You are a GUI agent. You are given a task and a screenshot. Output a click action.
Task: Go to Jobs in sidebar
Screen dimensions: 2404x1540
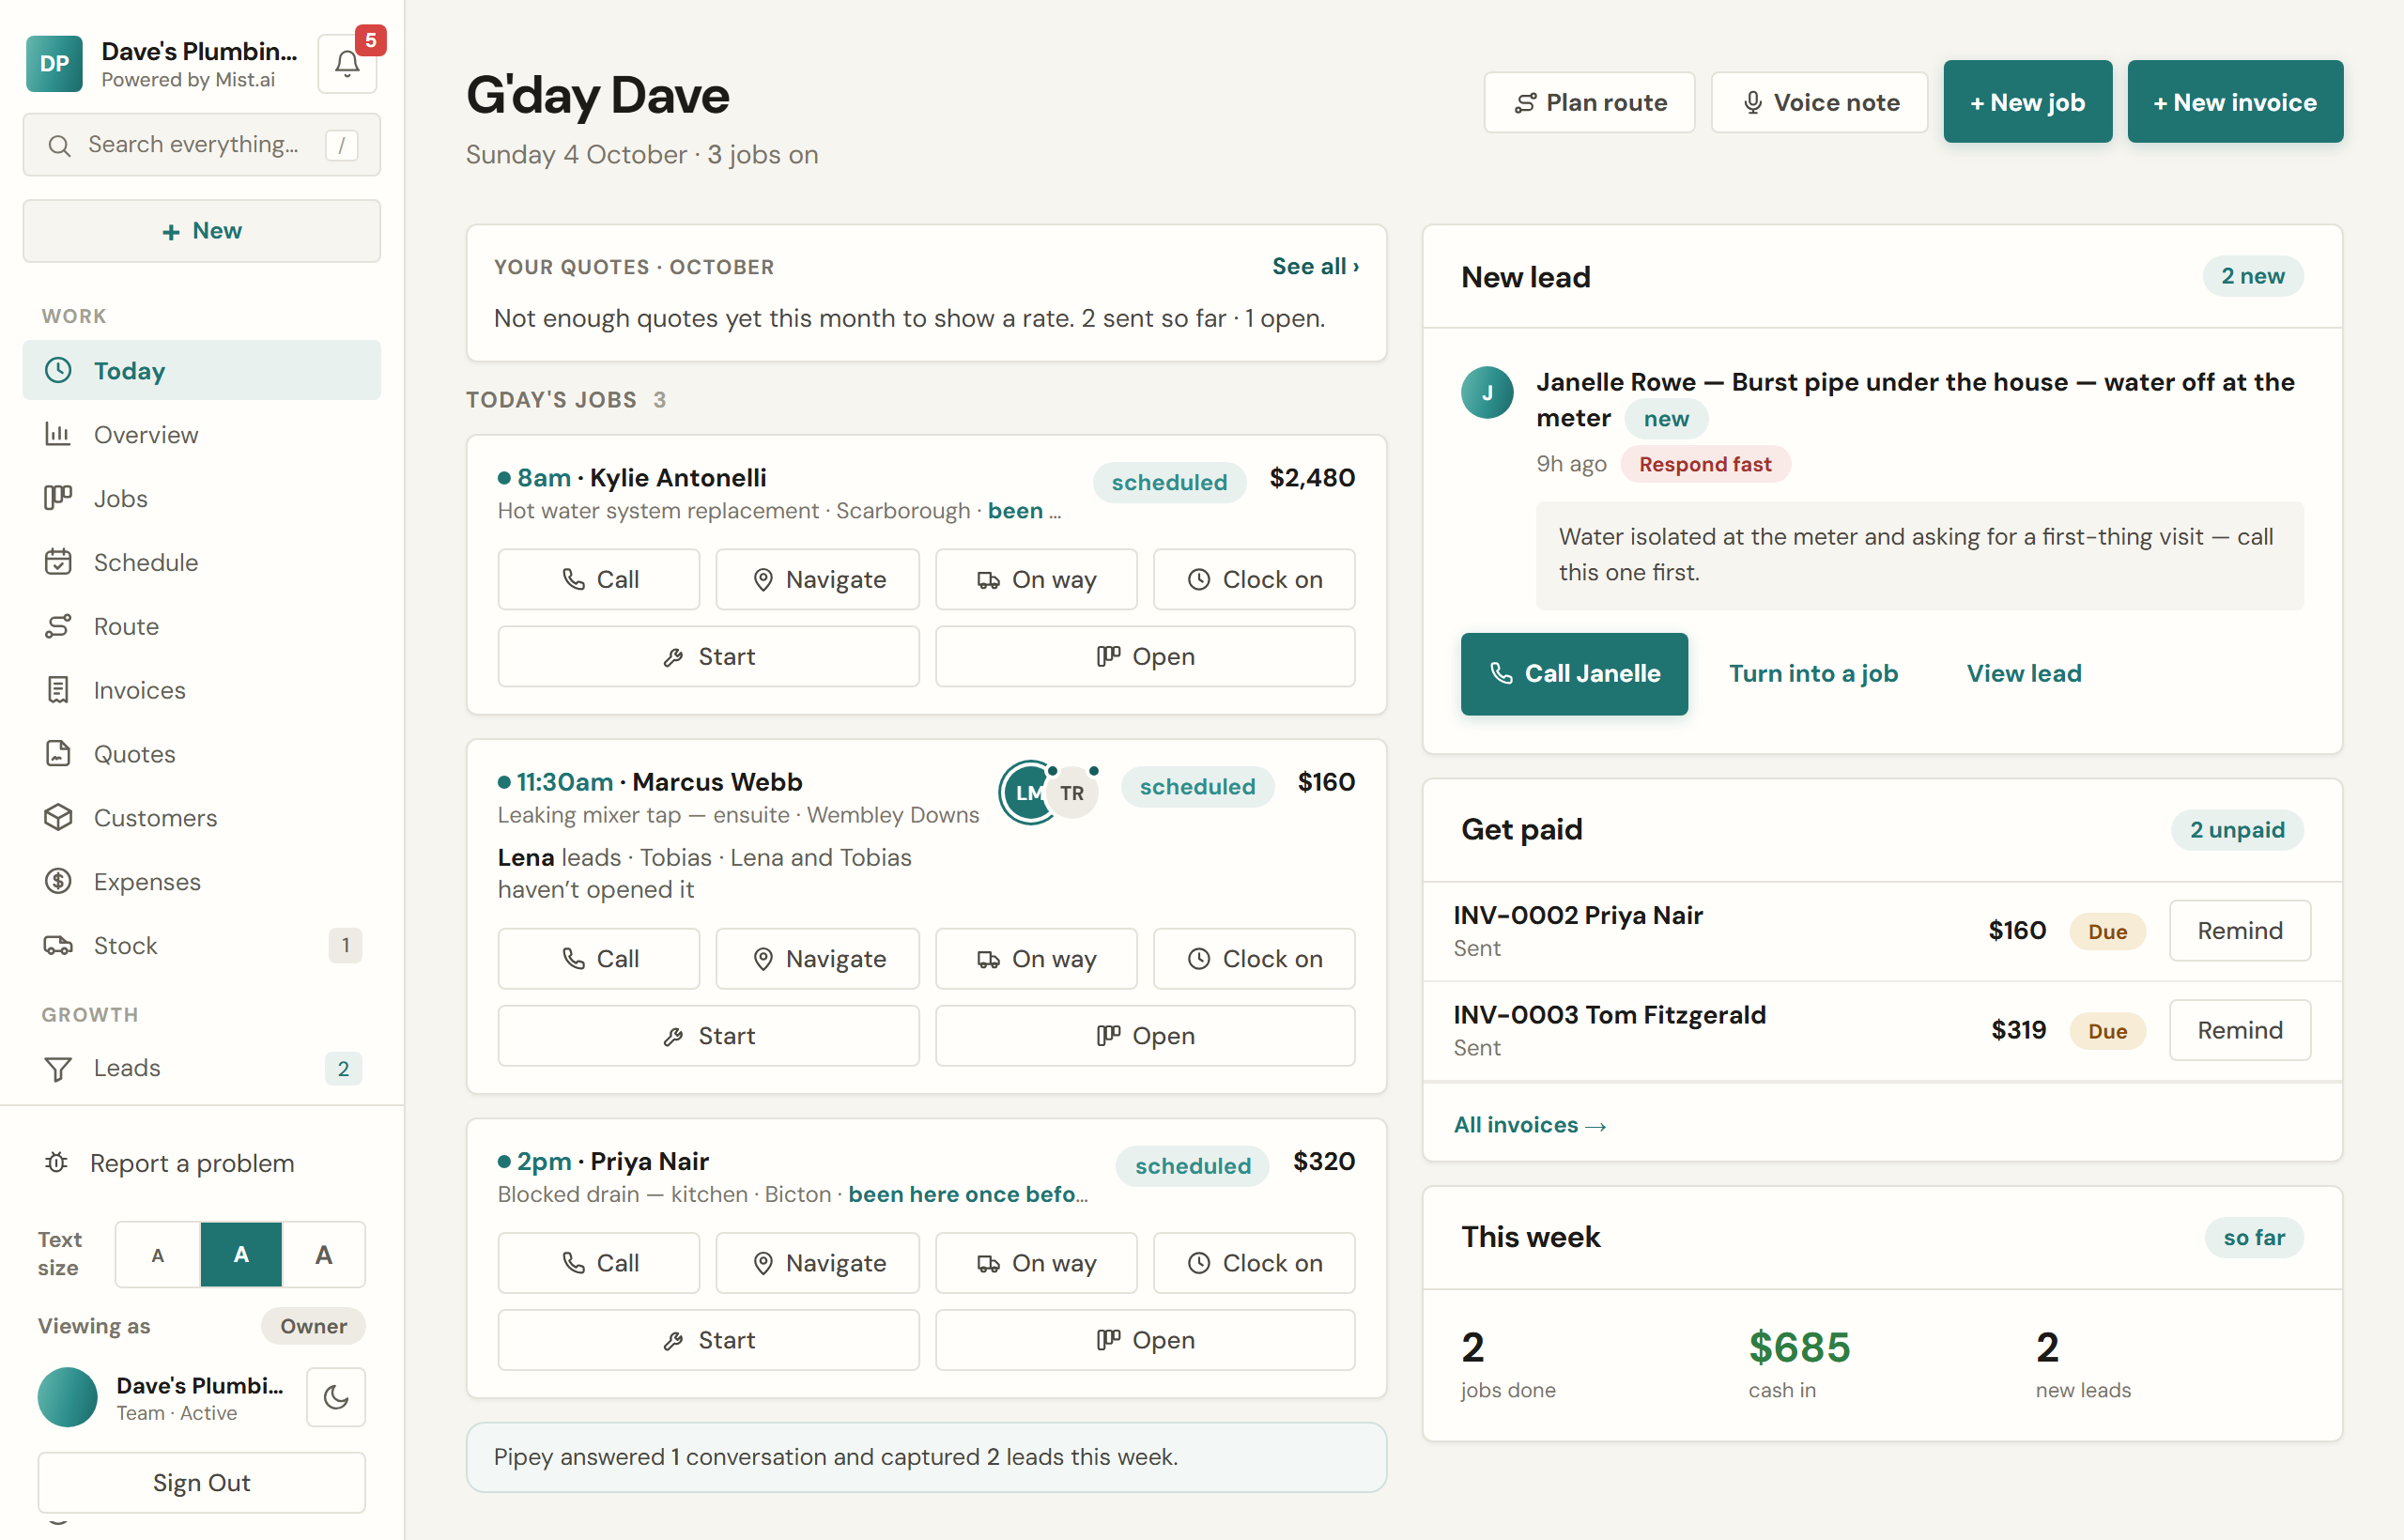point(202,499)
